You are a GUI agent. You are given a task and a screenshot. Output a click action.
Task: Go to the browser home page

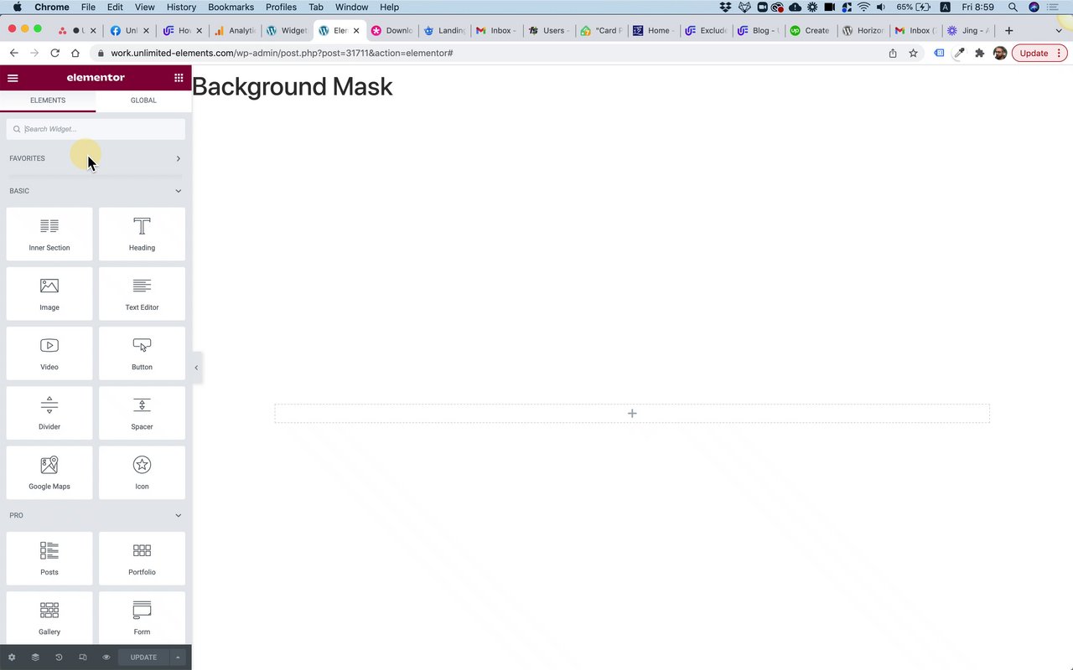pos(75,53)
